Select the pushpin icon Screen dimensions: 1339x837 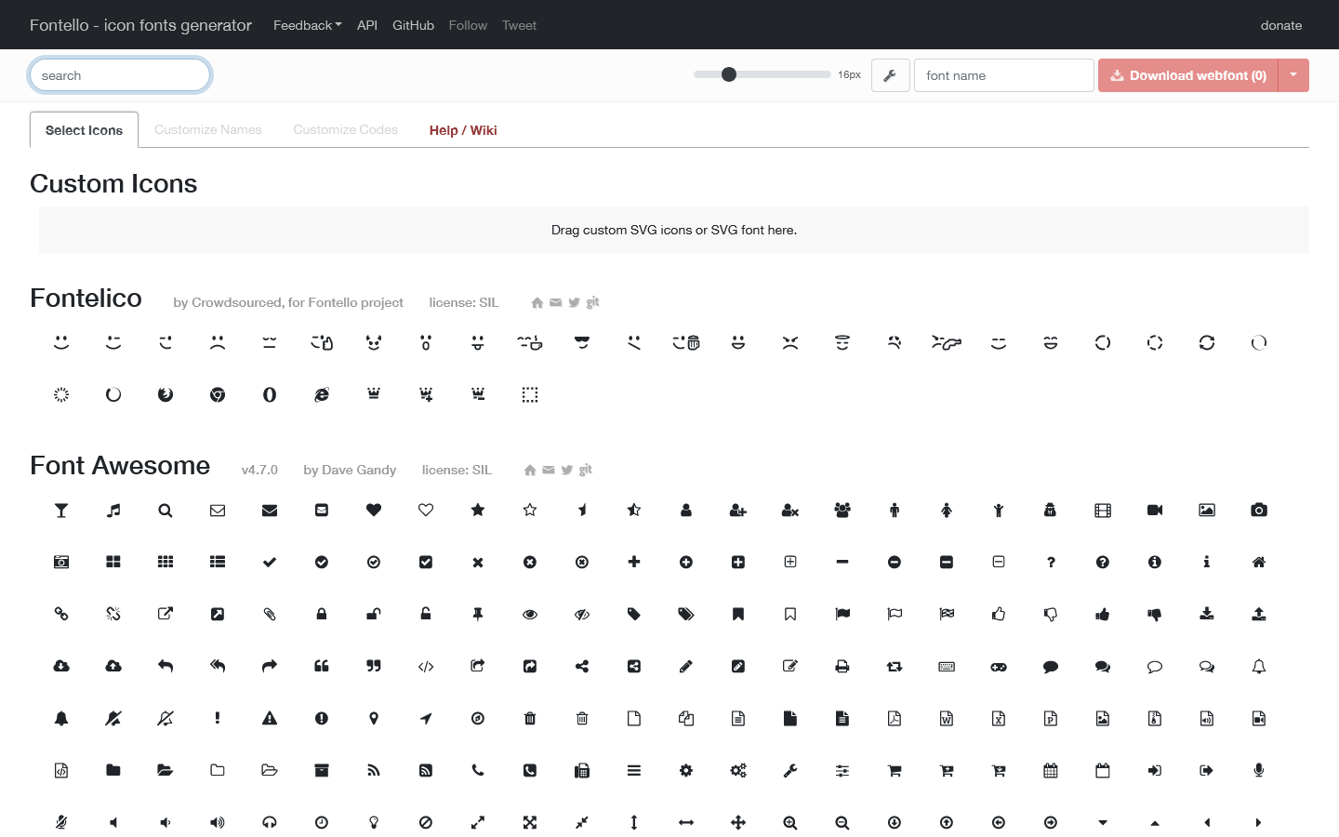[478, 614]
